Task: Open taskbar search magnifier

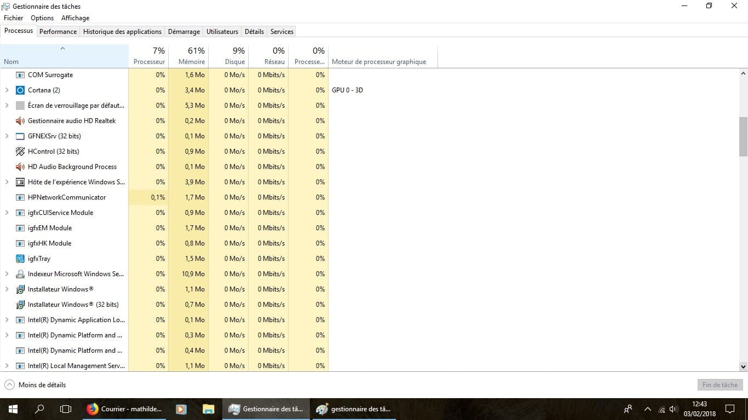Action: pos(39,409)
